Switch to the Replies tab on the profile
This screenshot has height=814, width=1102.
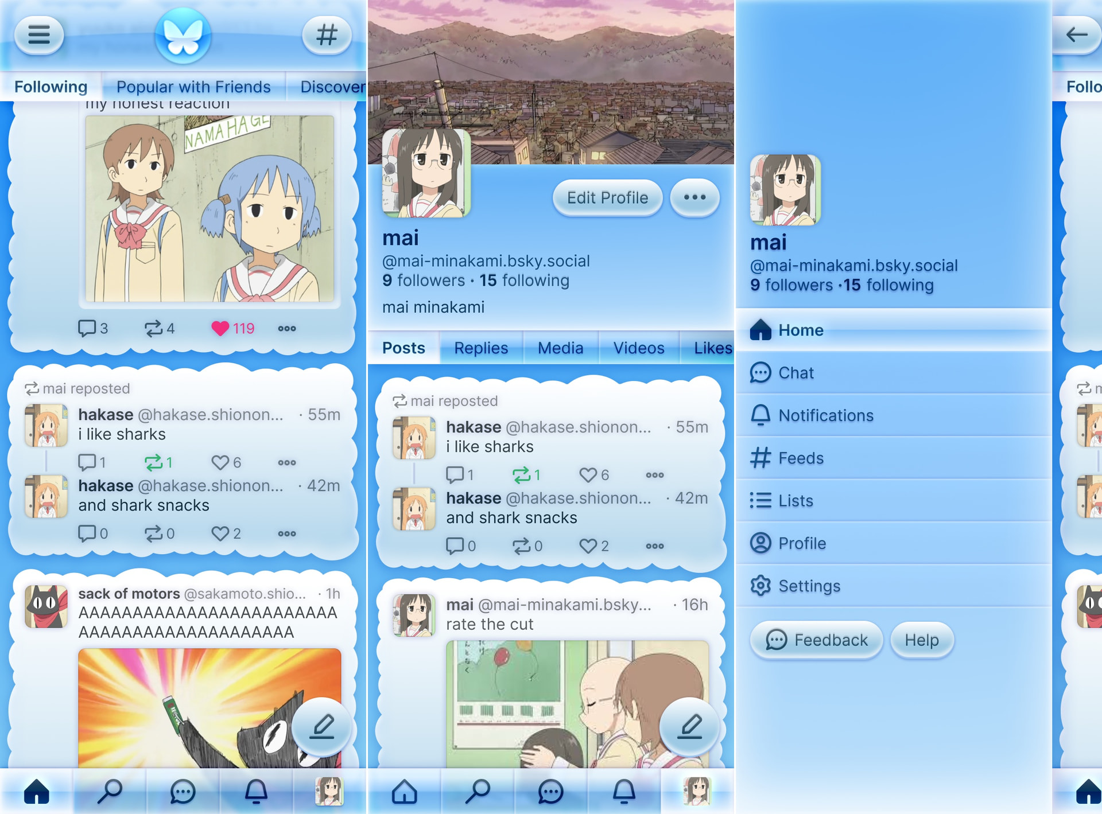pos(481,348)
